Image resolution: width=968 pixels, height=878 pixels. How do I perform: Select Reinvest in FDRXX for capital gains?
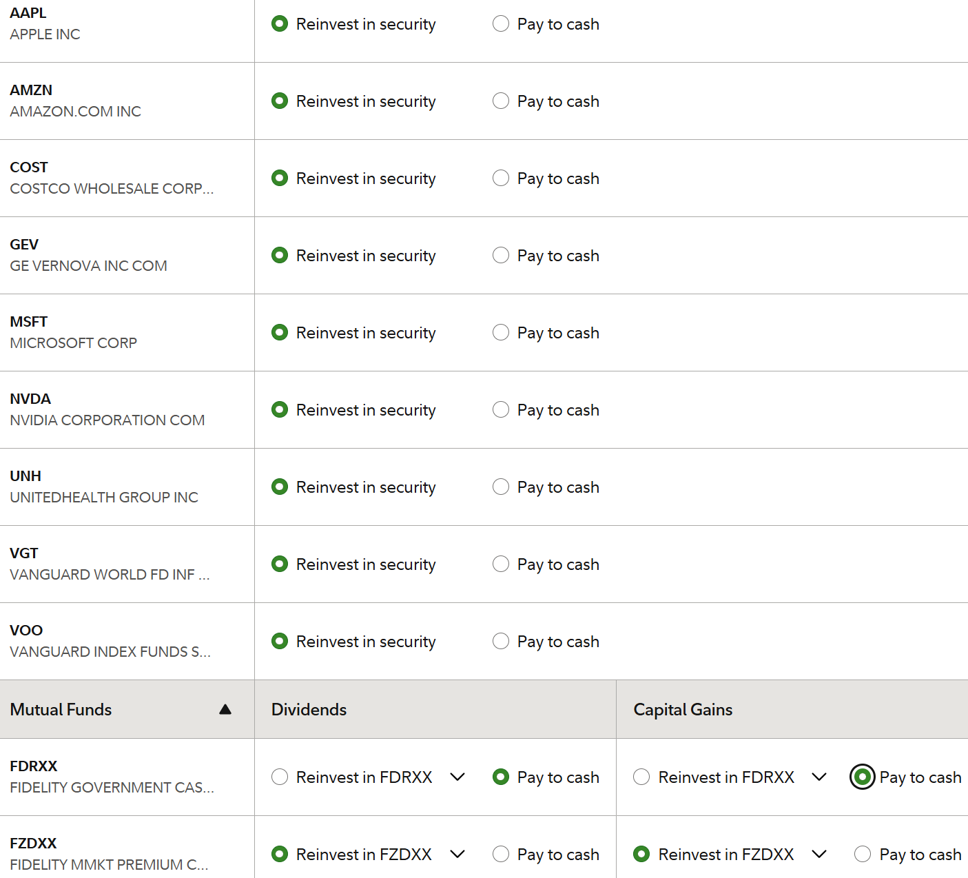point(641,777)
